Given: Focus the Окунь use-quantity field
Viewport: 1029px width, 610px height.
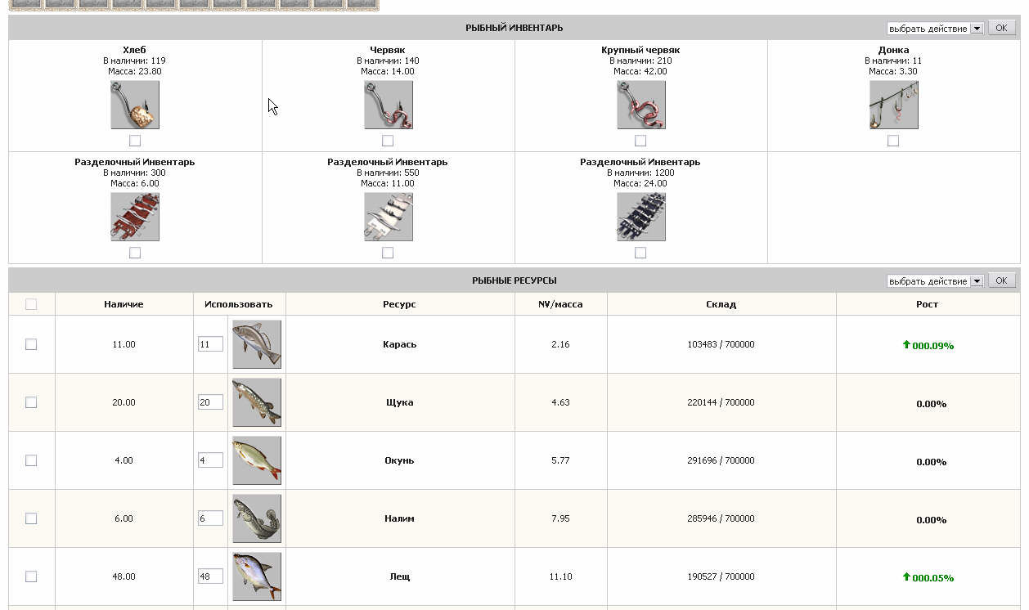Looking at the screenshot, I should tap(210, 460).
